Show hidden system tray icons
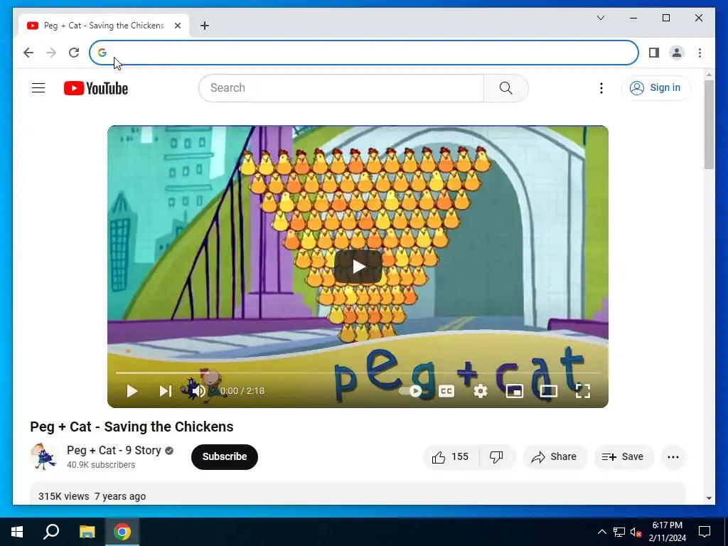Image resolution: width=728 pixels, height=546 pixels. [x=601, y=532]
